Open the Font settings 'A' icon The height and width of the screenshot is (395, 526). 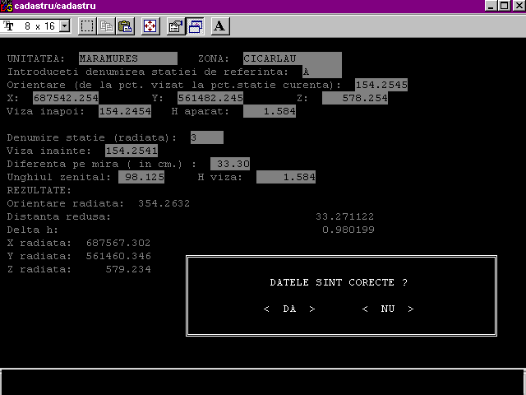click(x=219, y=26)
